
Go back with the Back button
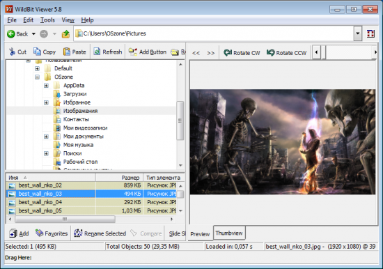tap(17, 33)
